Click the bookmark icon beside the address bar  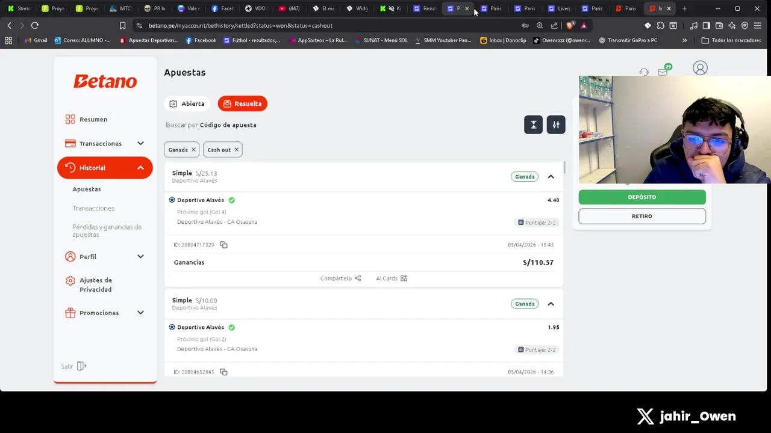click(122, 25)
